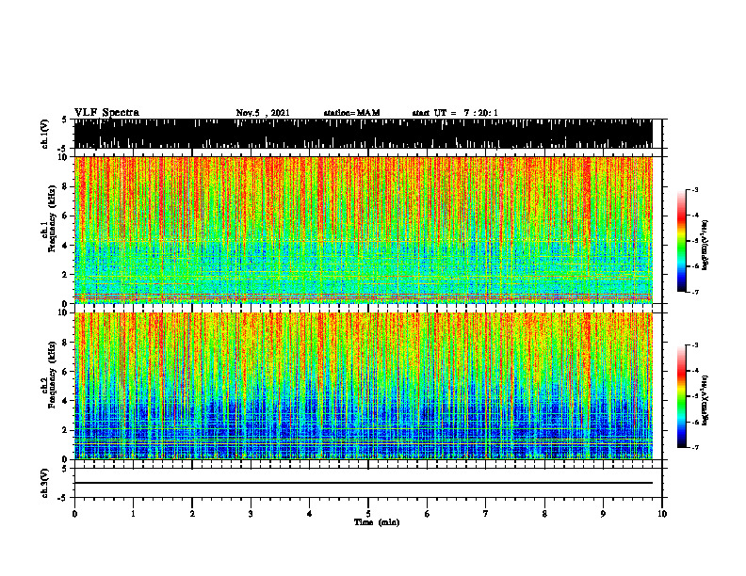Click time axis tick label "1"
746x576 pixels.
[x=134, y=514]
